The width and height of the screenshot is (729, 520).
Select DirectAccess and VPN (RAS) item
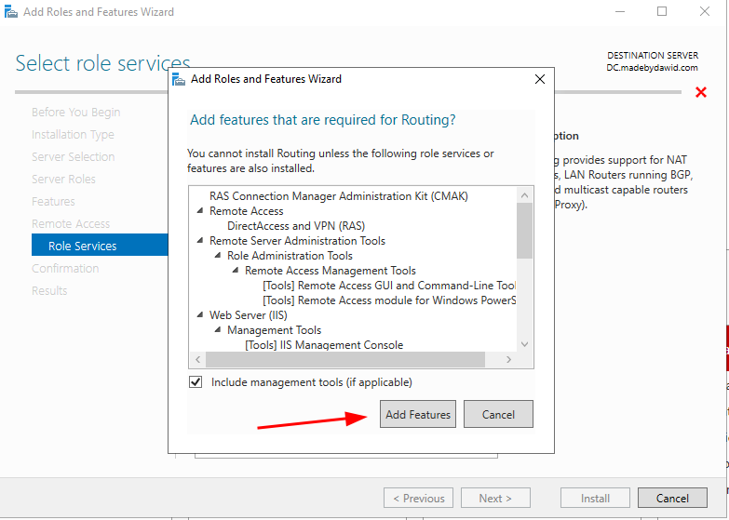point(295,226)
